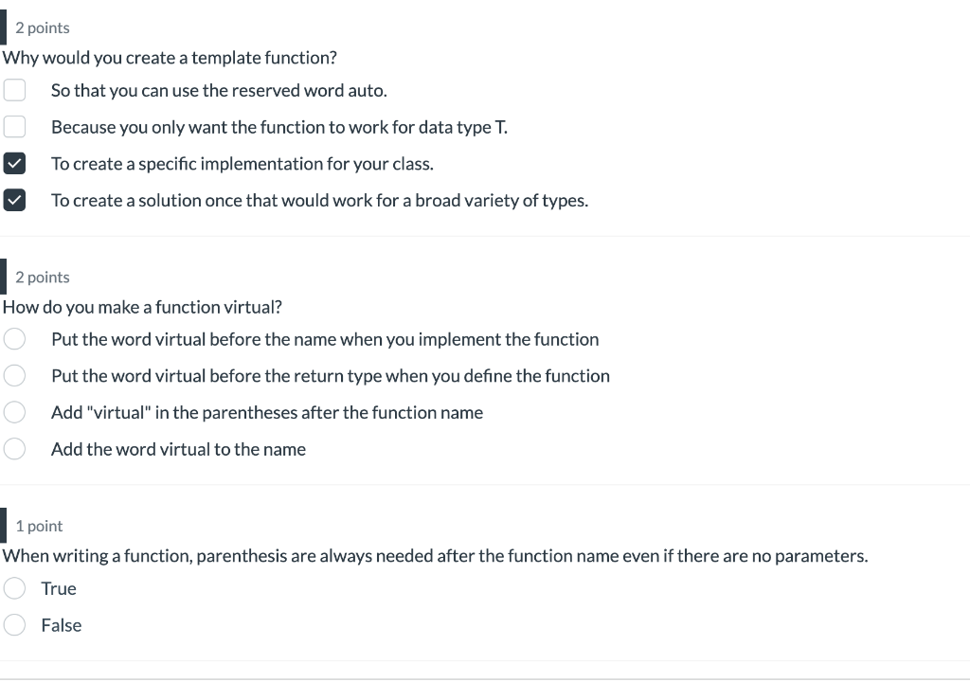This screenshot has height=682, width=970.
Task: Choose 'Add virtual in the parentheses' answer
Action: [x=14, y=411]
